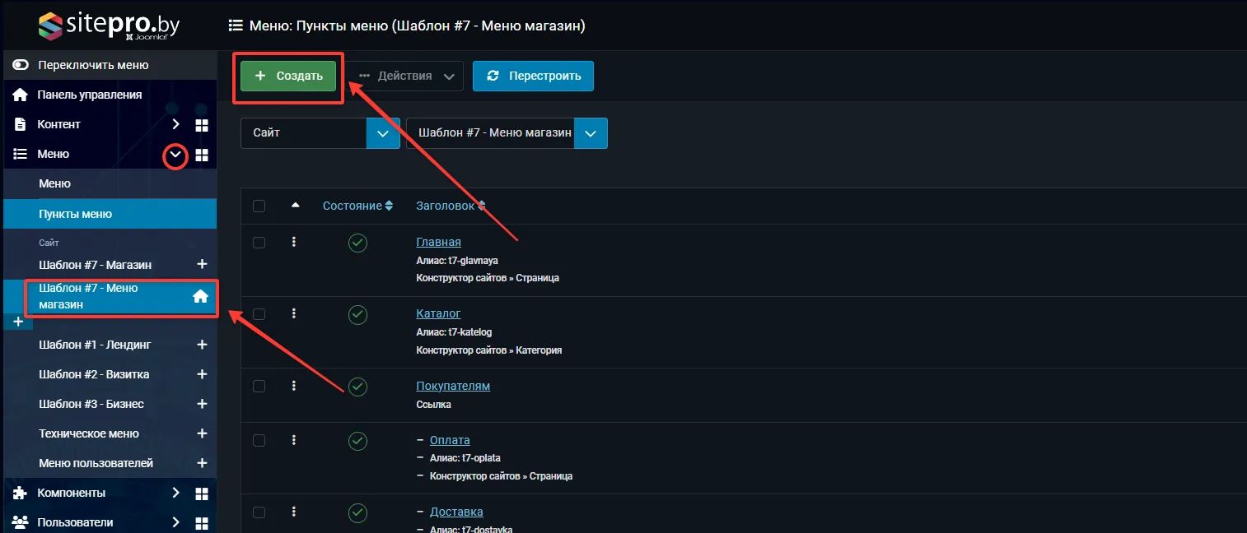Click the green published status icon for Главная

pos(357,243)
